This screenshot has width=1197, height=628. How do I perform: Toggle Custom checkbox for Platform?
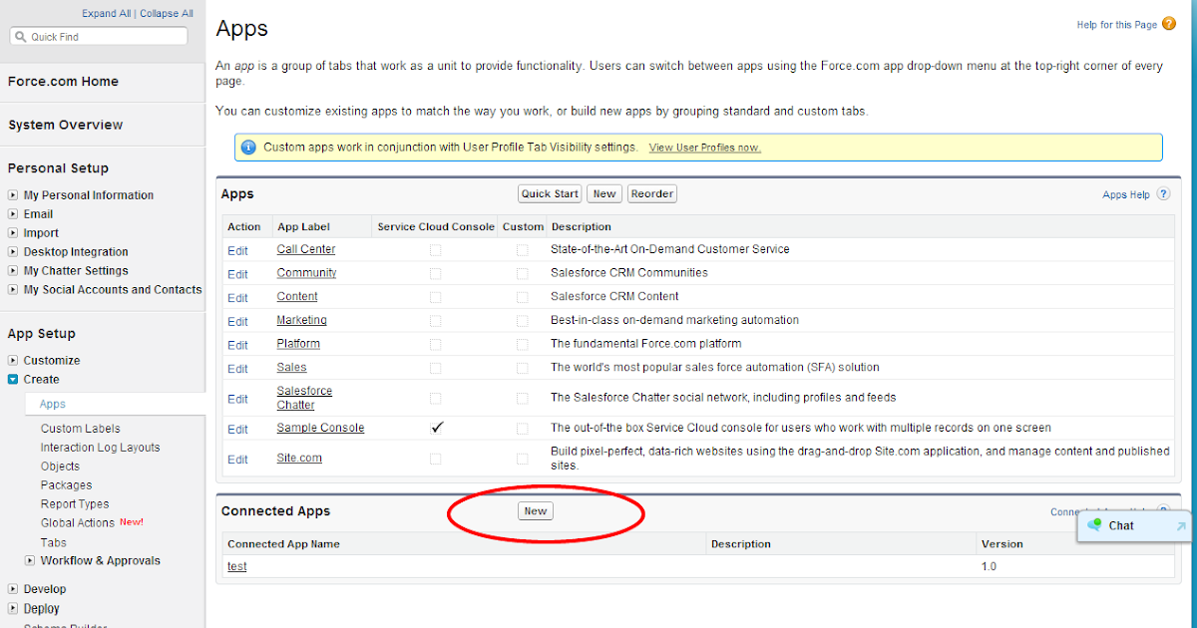coord(523,345)
